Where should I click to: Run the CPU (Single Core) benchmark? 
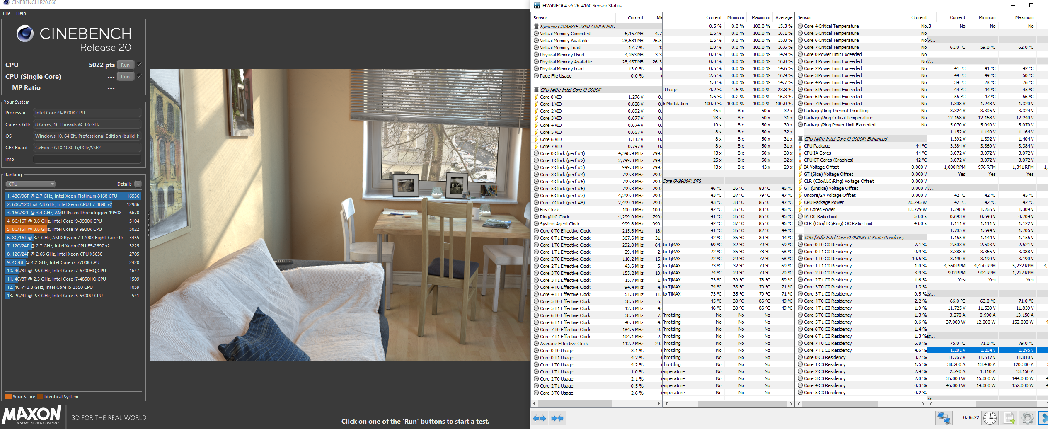[125, 77]
